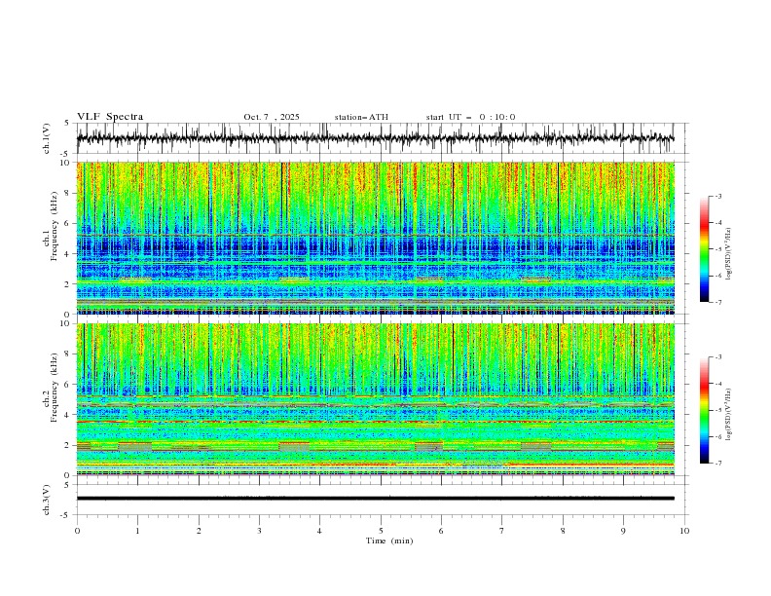The image size is (771, 596).
Task: Click the "-3" tick on upper color bar
Action: [717, 196]
